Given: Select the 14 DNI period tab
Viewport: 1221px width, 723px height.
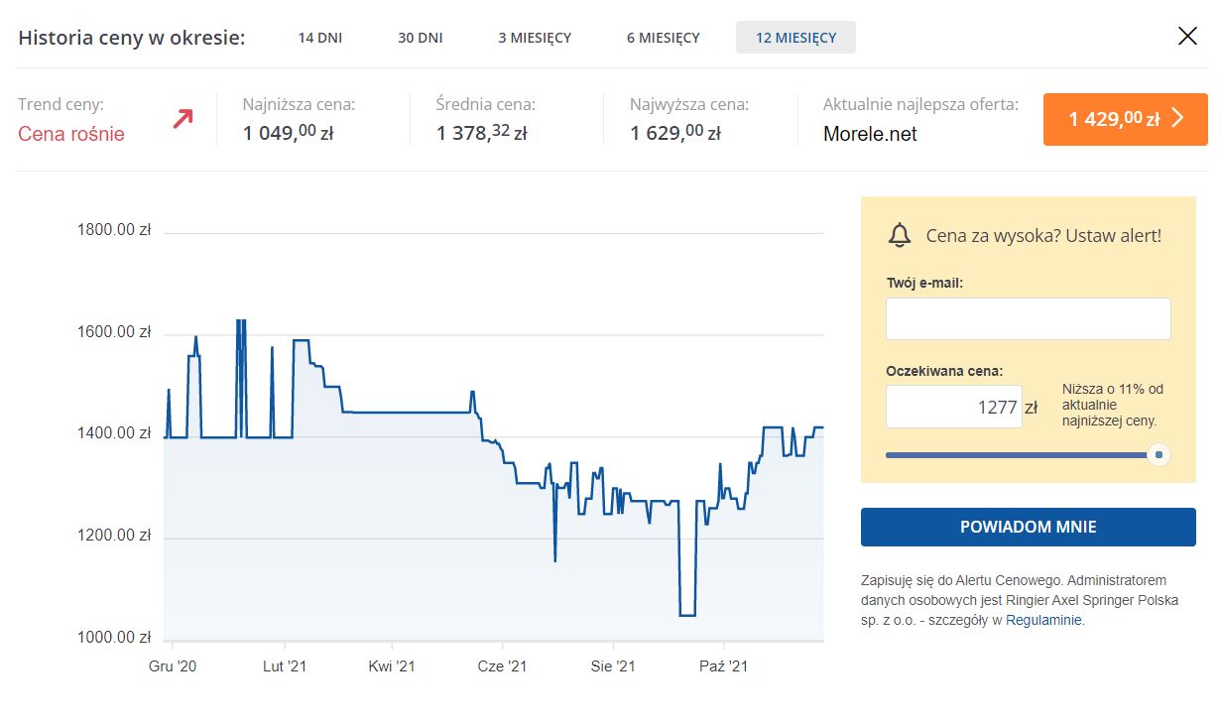Looking at the screenshot, I should pyautogui.click(x=319, y=38).
